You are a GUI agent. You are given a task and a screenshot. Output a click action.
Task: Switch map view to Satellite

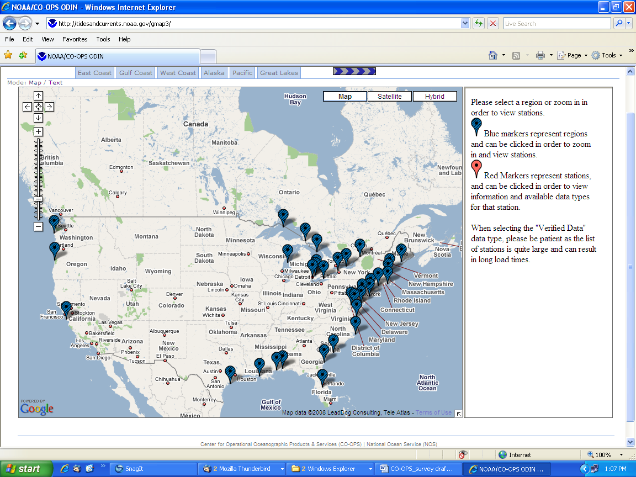(389, 96)
